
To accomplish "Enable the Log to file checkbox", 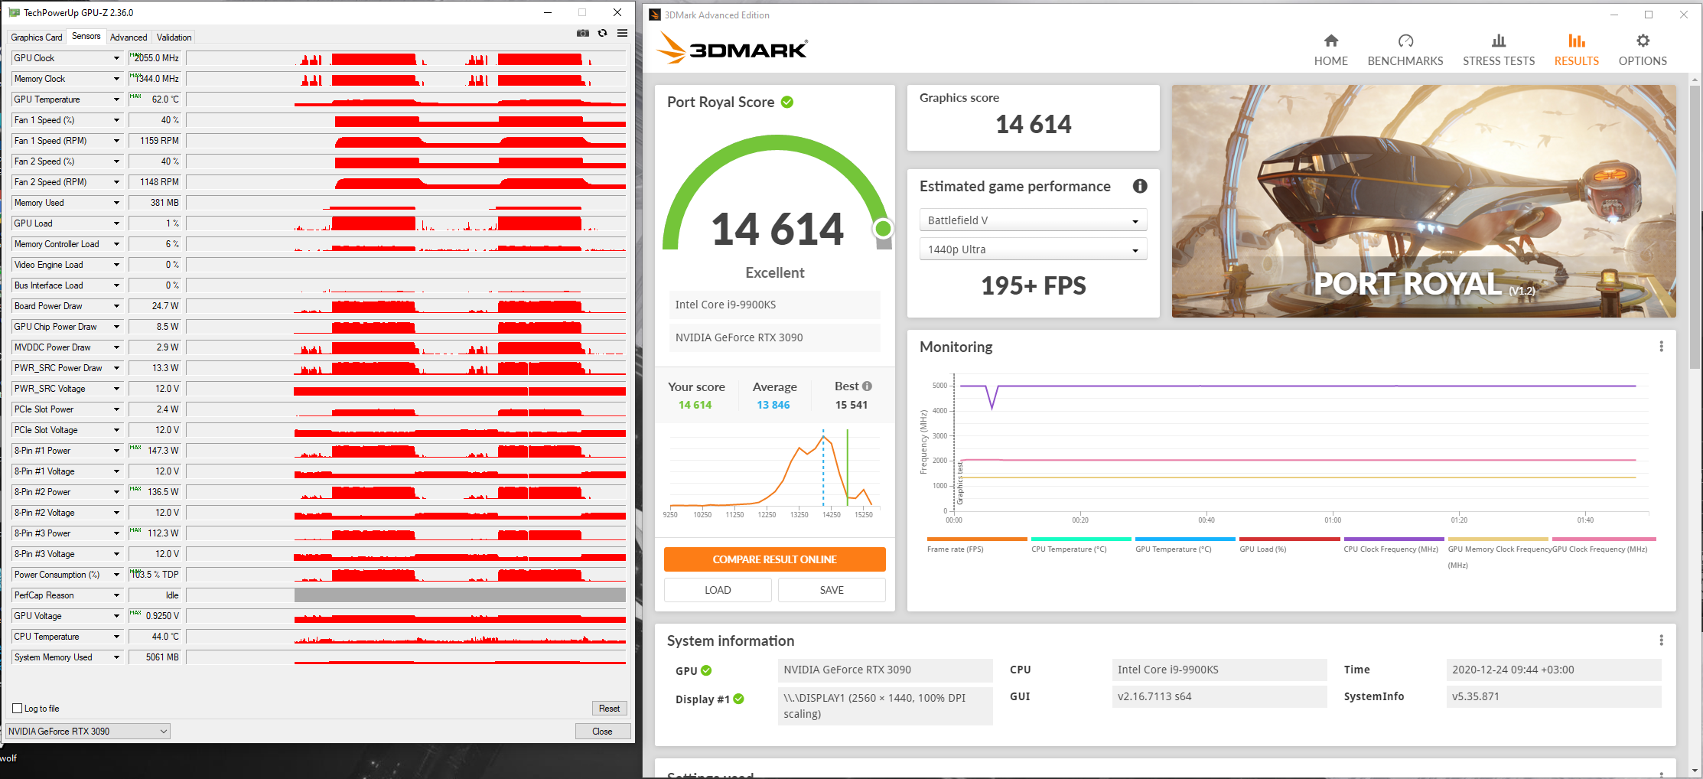I will (x=18, y=709).
